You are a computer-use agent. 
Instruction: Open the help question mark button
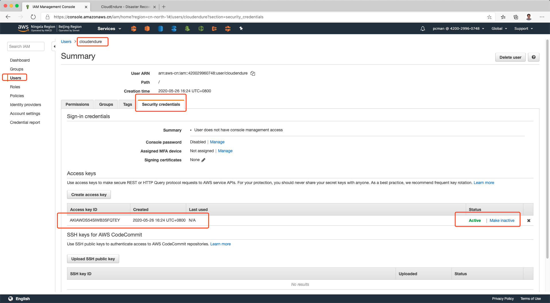(x=533, y=57)
